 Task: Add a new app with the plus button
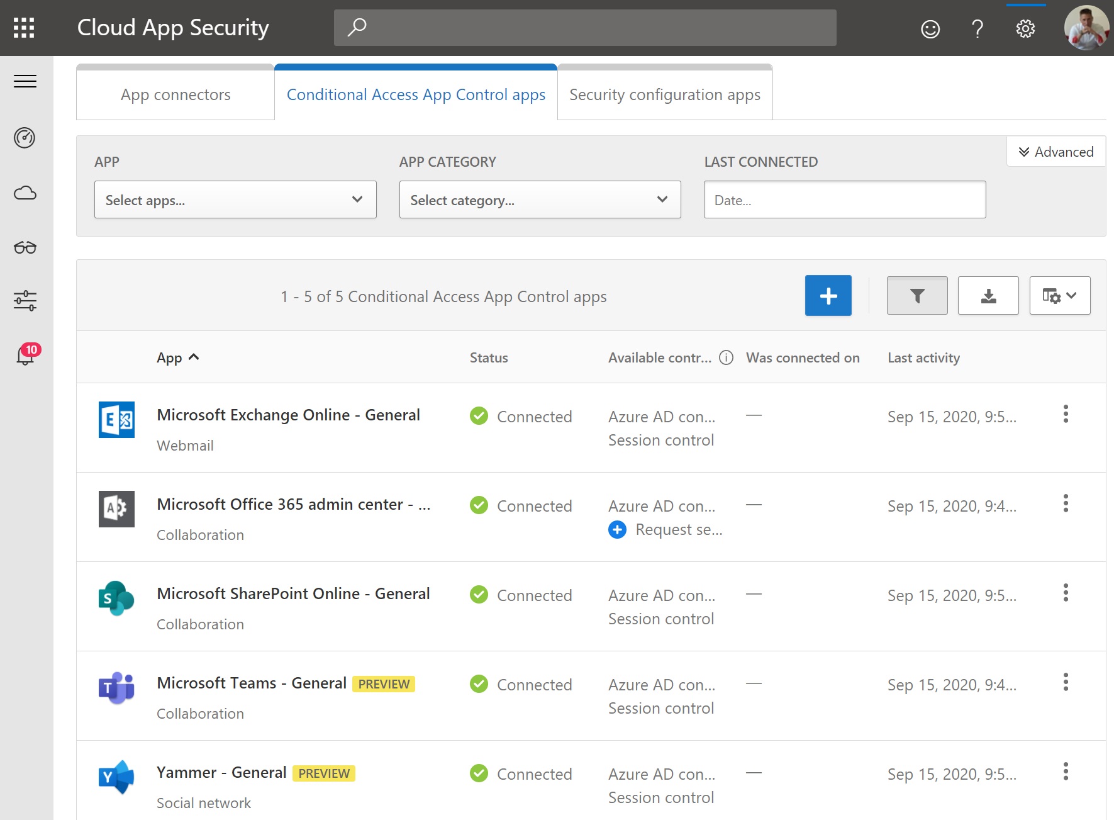click(x=828, y=295)
